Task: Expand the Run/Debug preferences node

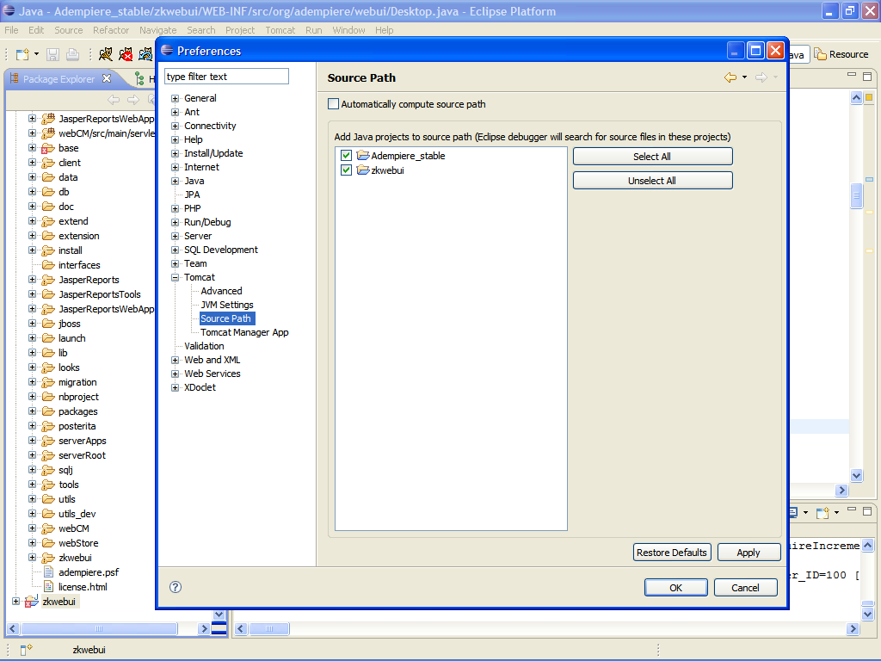Action: coord(176,223)
